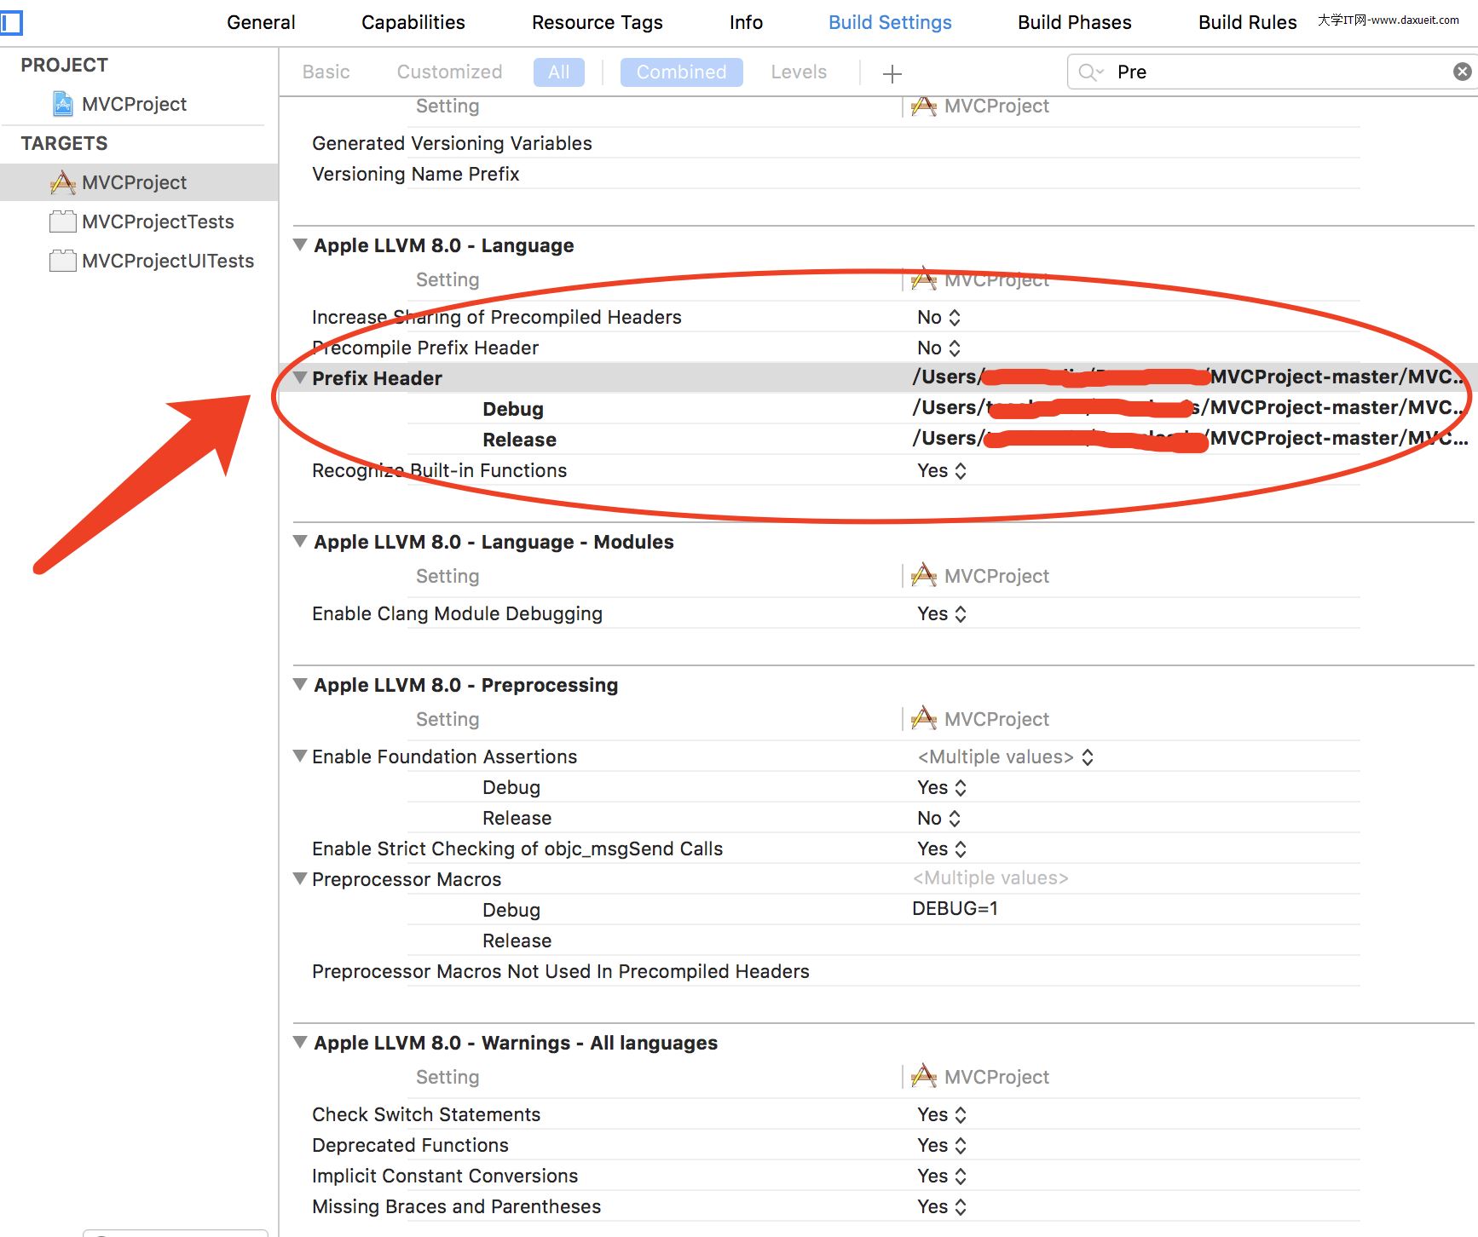
Task: Toggle the All settings filter
Action: pyautogui.click(x=558, y=72)
